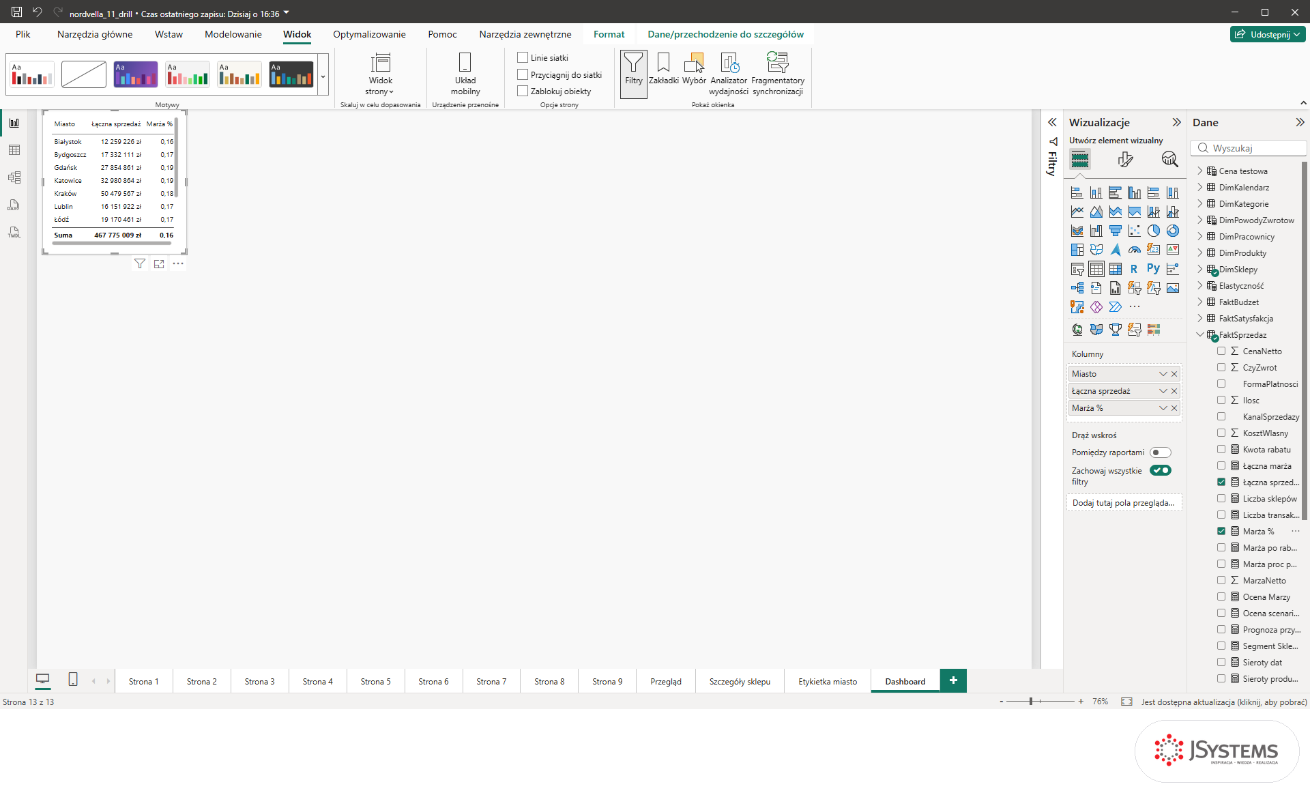The image size is (1310, 793).
Task: Remove Marża % field from columns
Action: pyautogui.click(x=1174, y=408)
